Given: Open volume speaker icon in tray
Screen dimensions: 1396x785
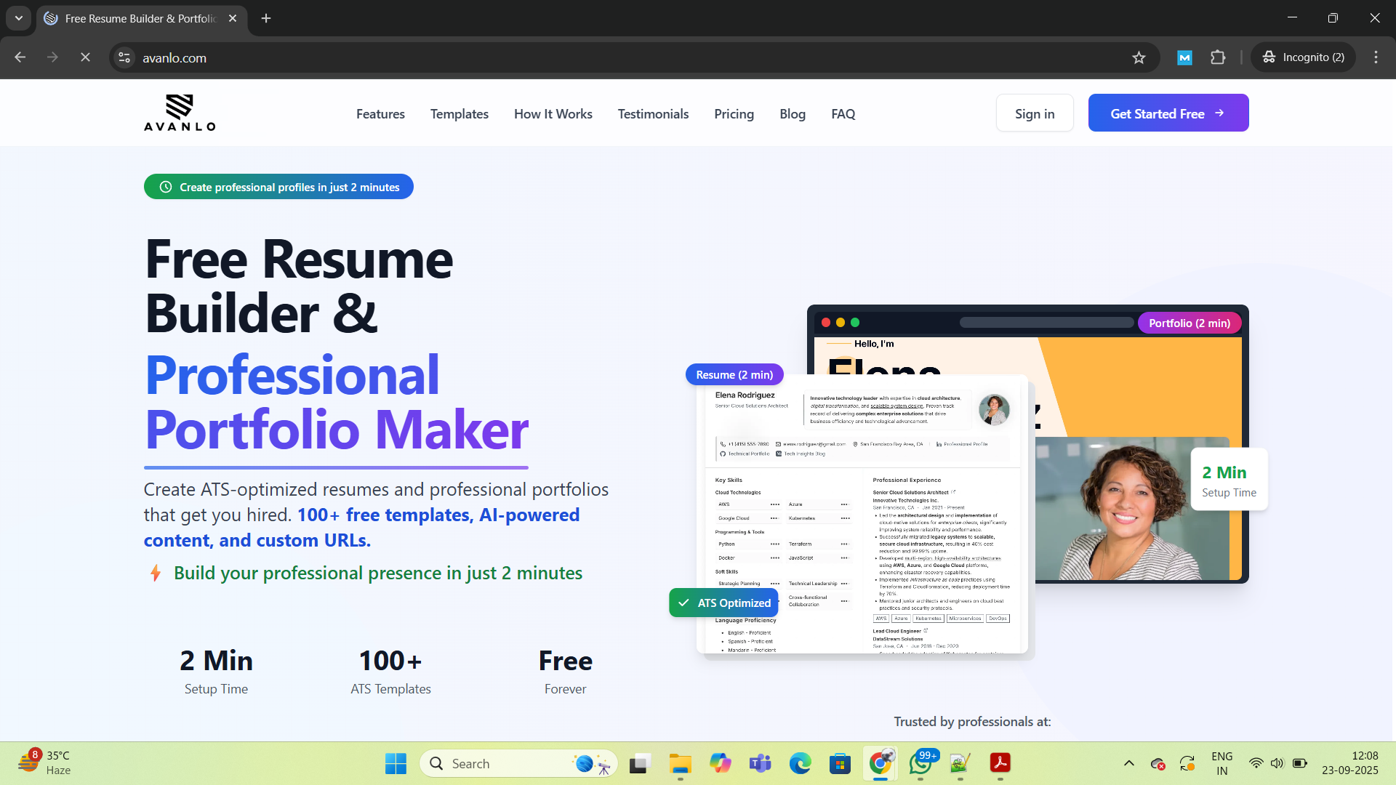Looking at the screenshot, I should (x=1277, y=763).
